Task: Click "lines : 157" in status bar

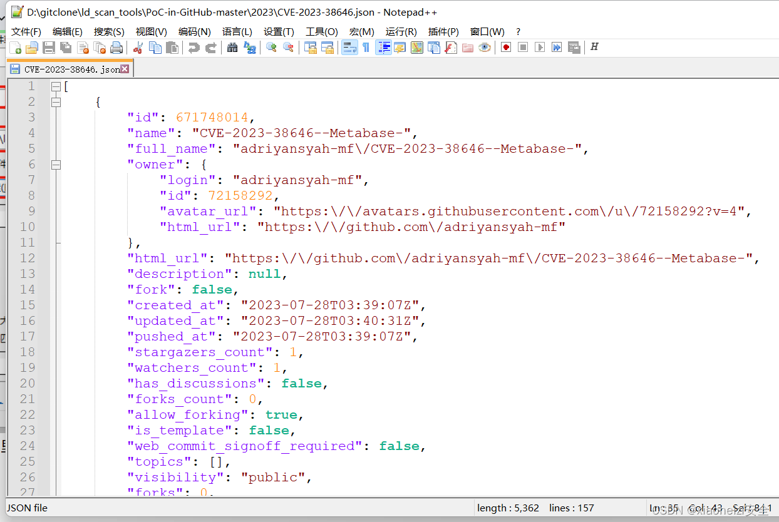Action: pyautogui.click(x=571, y=508)
